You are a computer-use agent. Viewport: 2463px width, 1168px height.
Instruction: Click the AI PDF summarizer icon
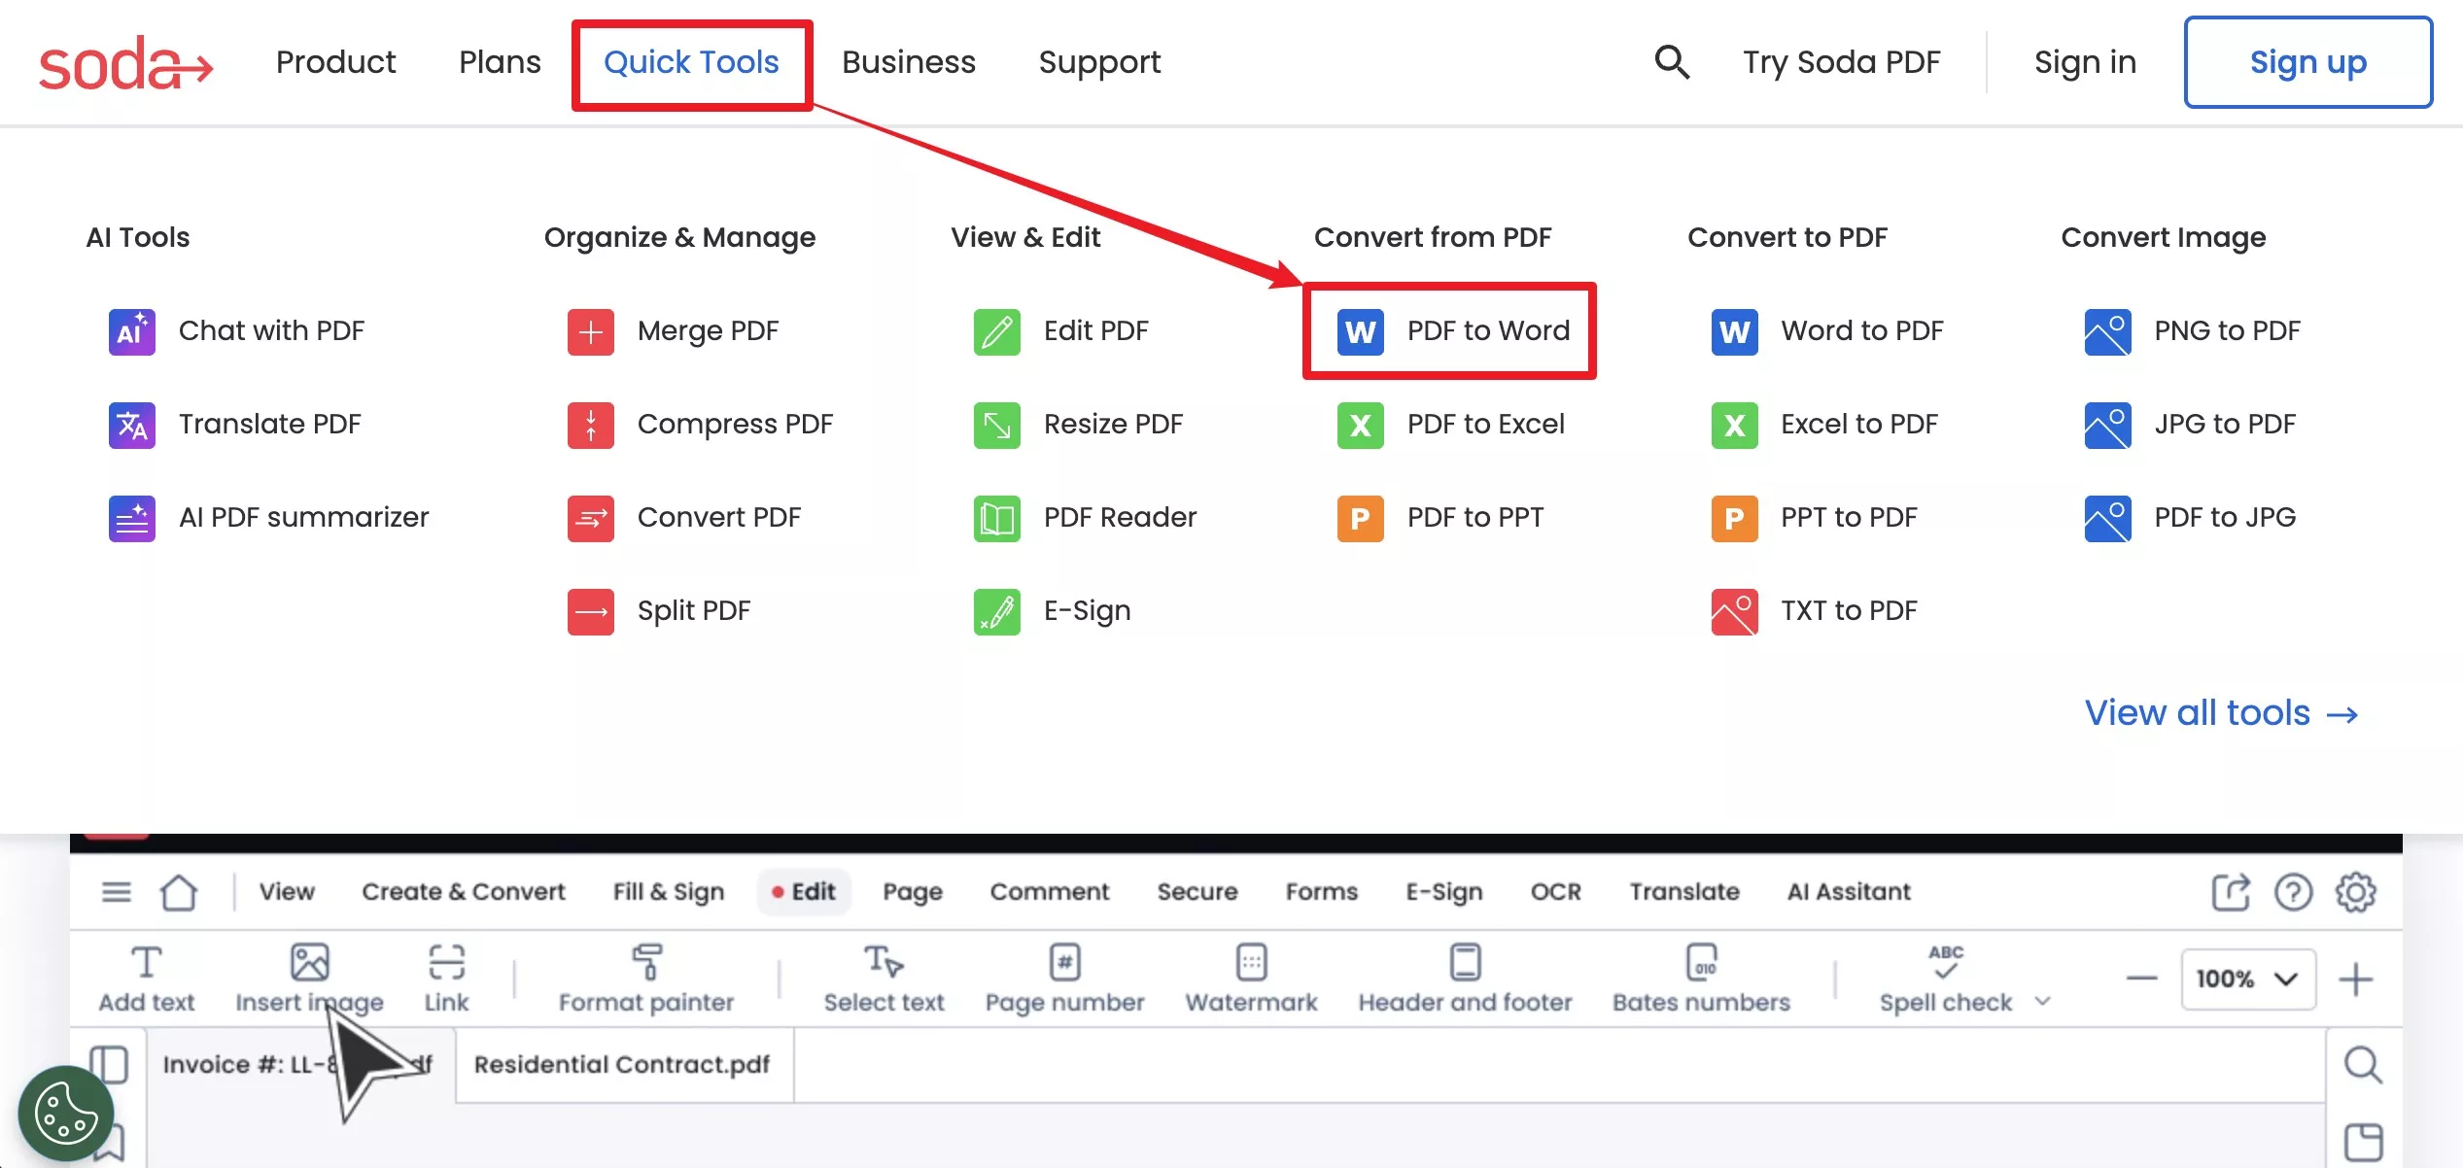(132, 518)
